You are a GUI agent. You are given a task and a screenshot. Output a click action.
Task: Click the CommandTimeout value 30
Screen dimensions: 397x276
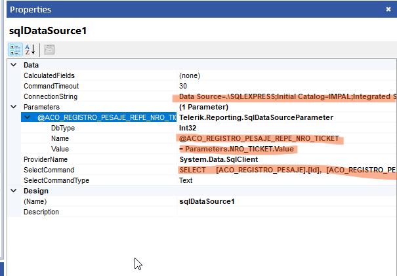[184, 86]
